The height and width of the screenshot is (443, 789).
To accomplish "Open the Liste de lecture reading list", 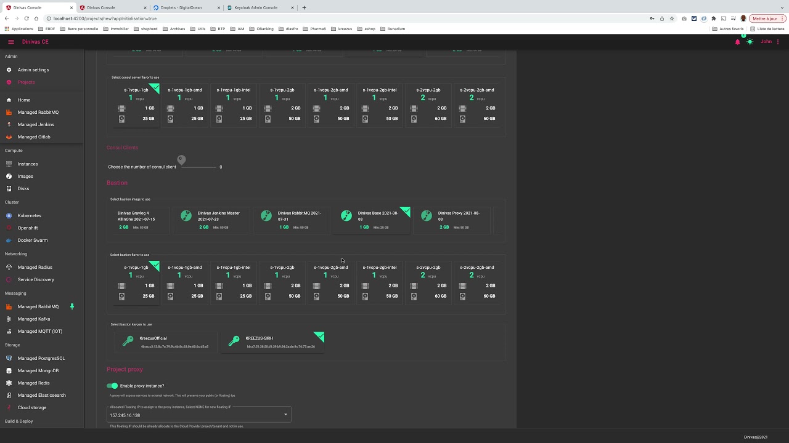I will coord(767,29).
